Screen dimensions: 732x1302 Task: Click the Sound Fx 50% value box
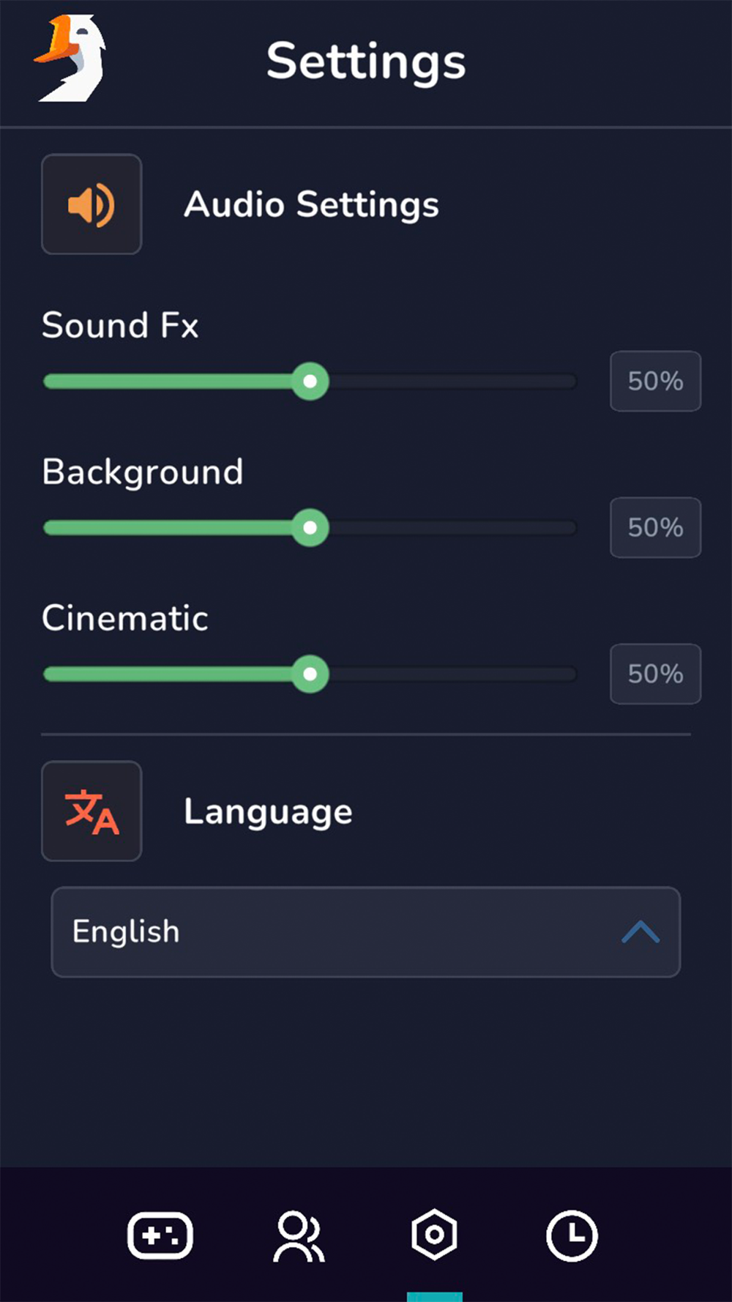655,382
